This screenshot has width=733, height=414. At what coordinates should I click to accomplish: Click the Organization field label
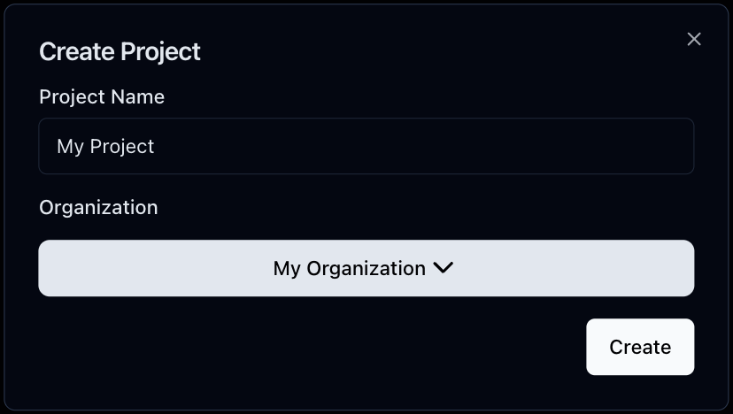point(98,207)
